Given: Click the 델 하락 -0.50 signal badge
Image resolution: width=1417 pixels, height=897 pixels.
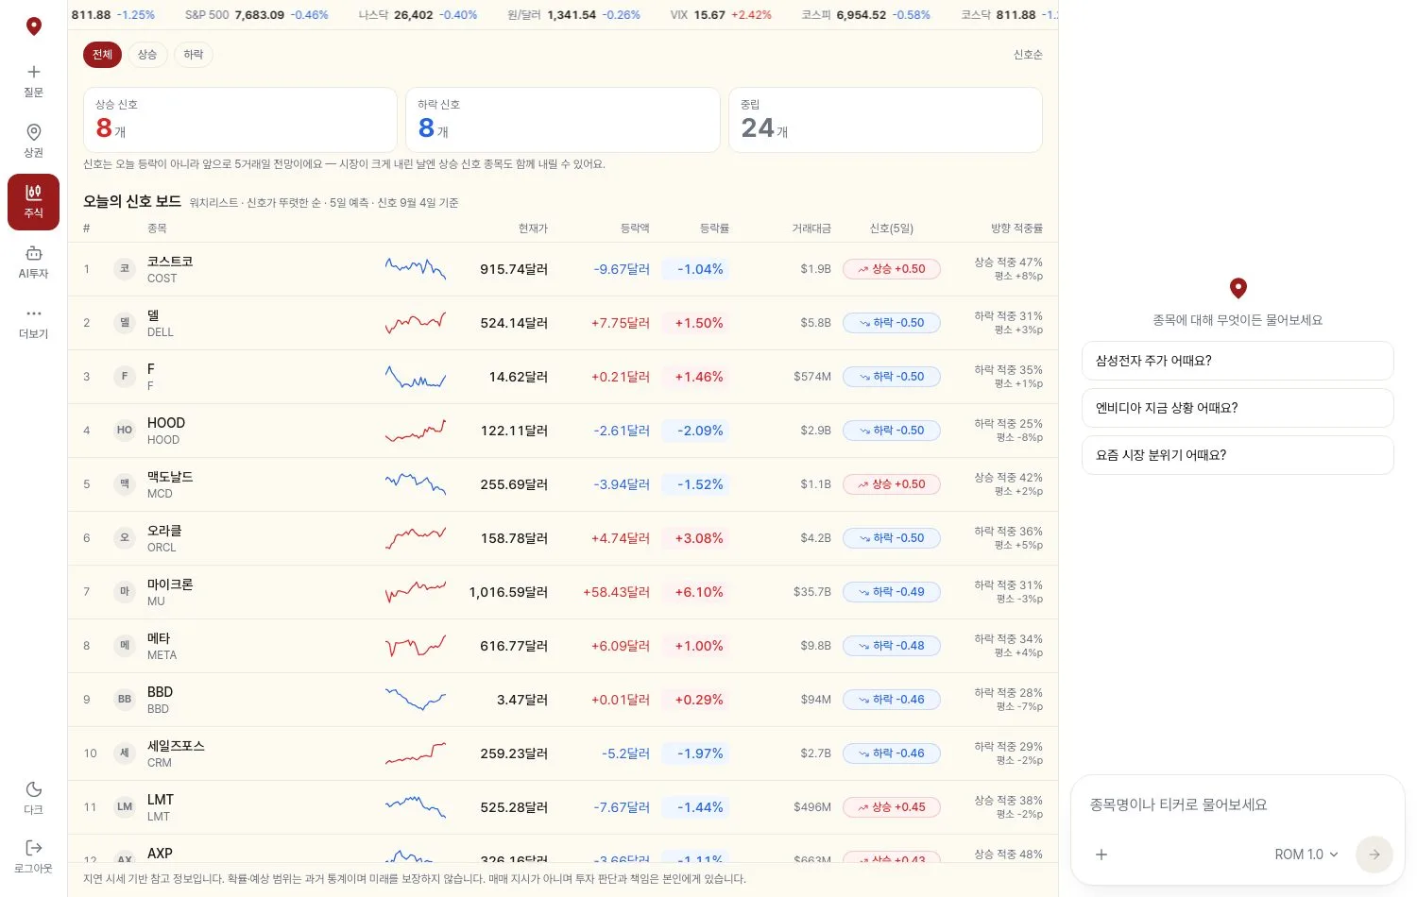Looking at the screenshot, I should coord(891,323).
